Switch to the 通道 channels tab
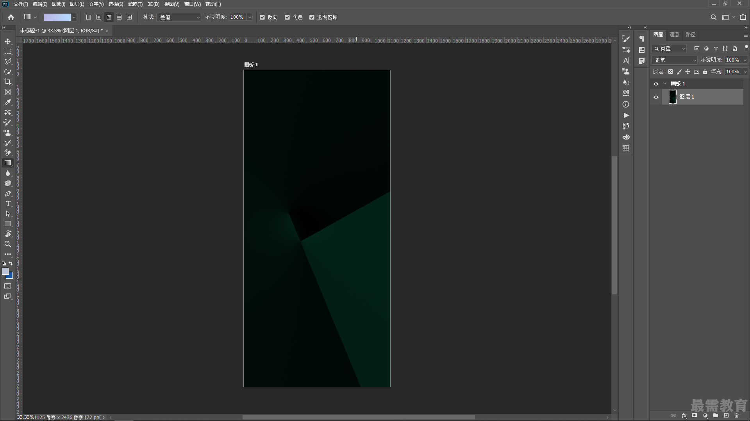This screenshot has height=421, width=750. (674, 35)
